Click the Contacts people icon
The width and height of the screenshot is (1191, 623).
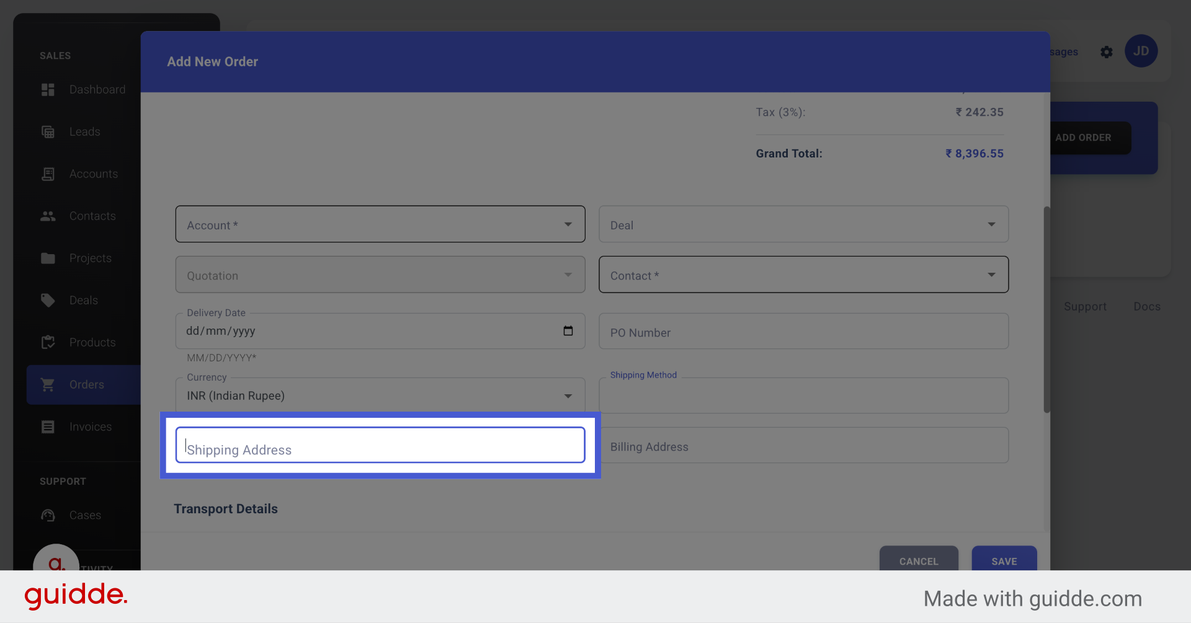coord(48,216)
